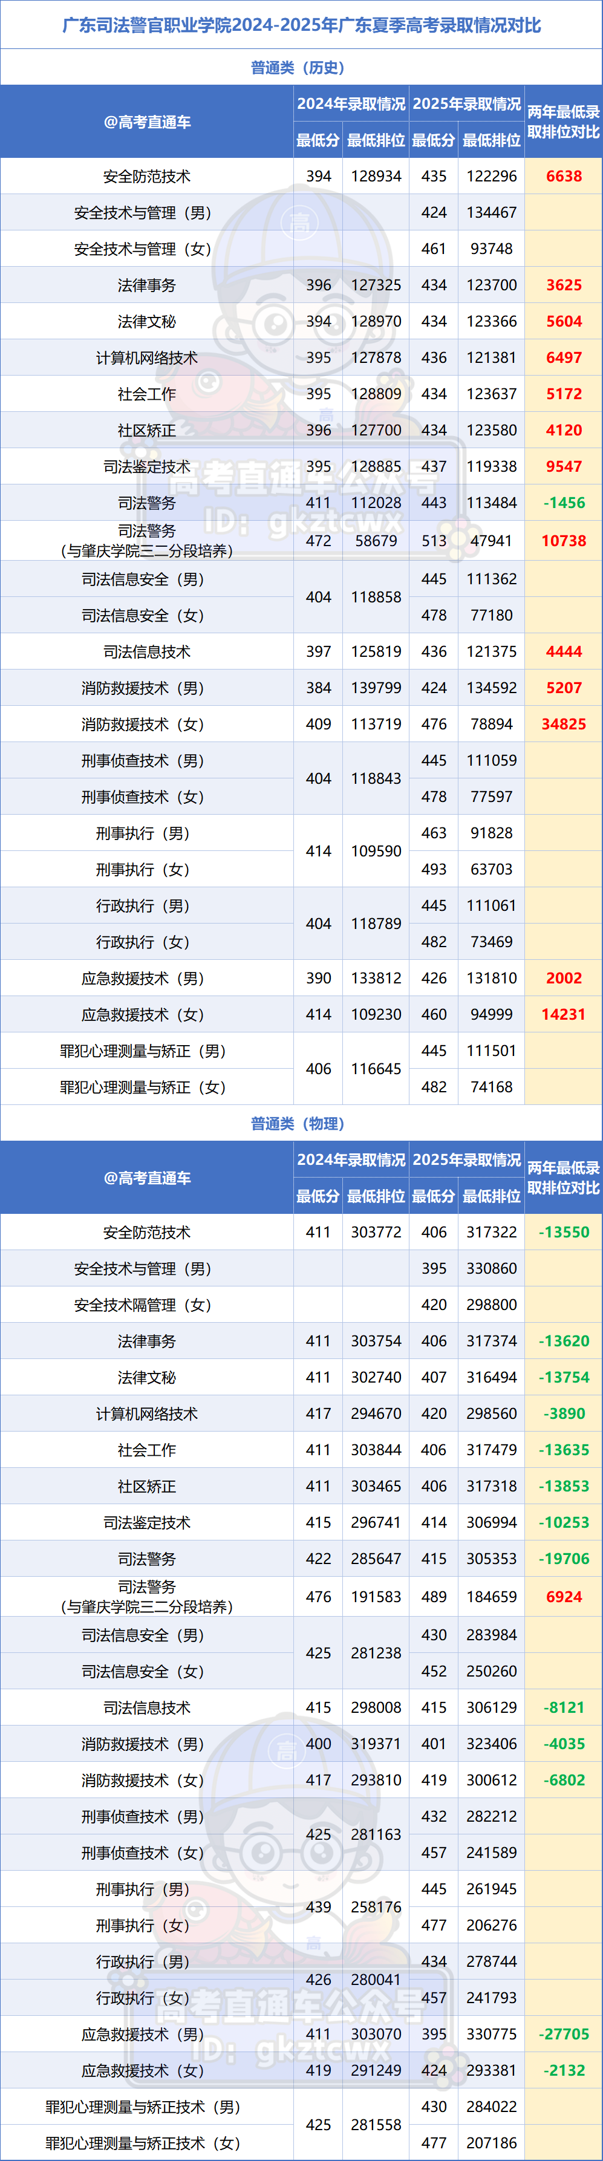Click the row label 安全技术隔管理（女）
Screen dimensions: 603x2161
[147, 1305]
